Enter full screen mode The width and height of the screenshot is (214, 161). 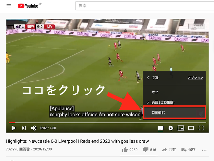click(x=201, y=128)
